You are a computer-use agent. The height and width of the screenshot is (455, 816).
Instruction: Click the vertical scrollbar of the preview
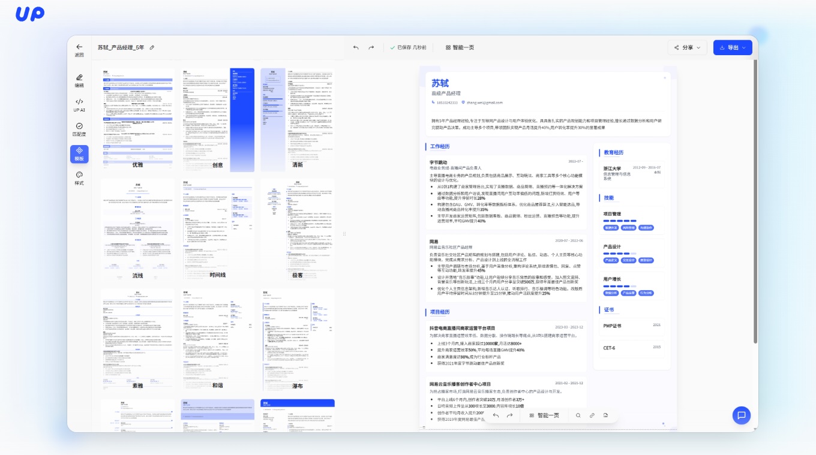tap(755, 201)
